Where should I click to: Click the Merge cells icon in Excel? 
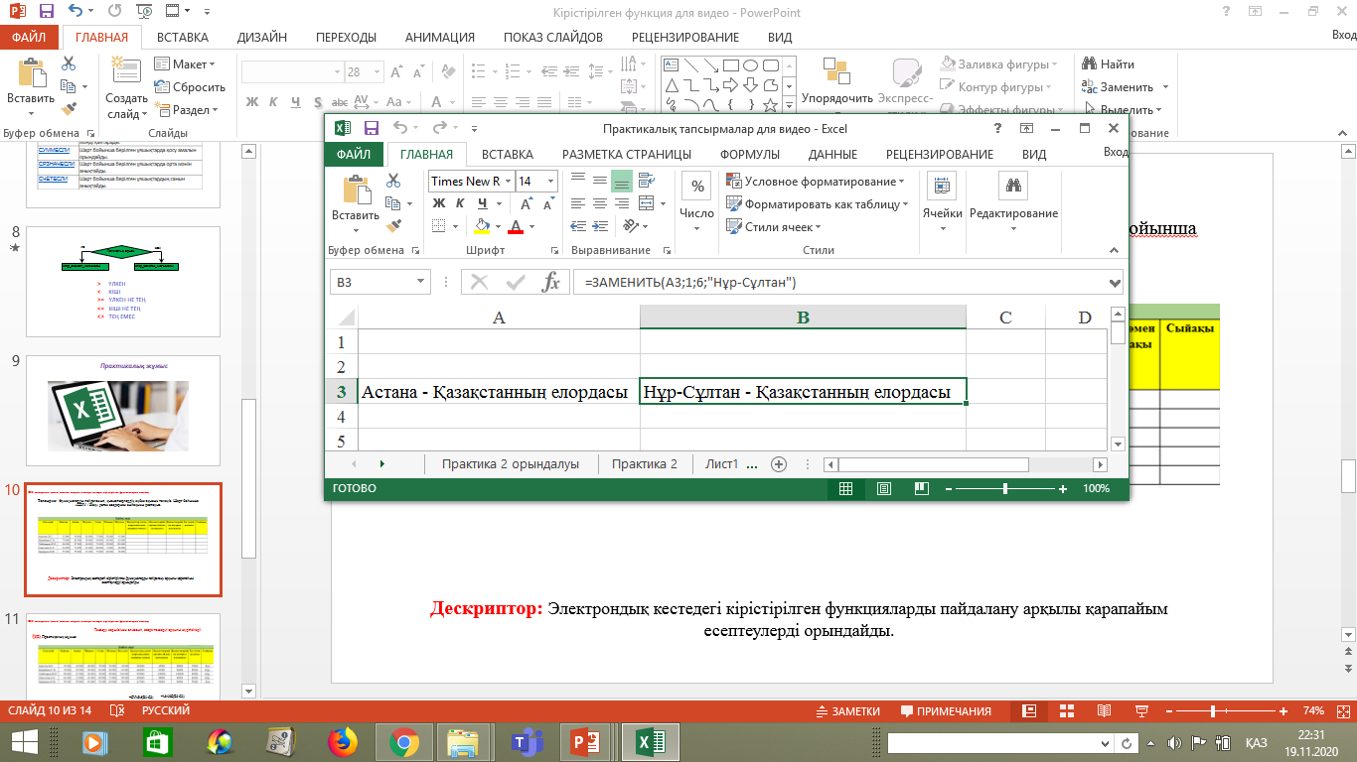646,203
